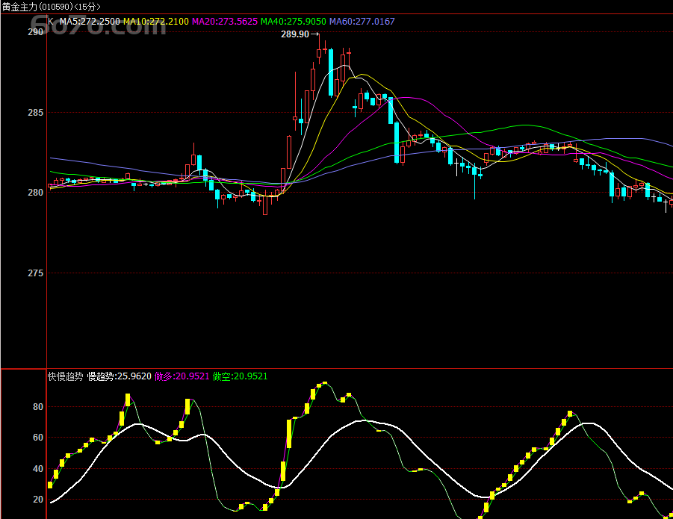Select the magenta MA20:273.5625 label
Screen dimensions: 673x519
click(x=224, y=22)
